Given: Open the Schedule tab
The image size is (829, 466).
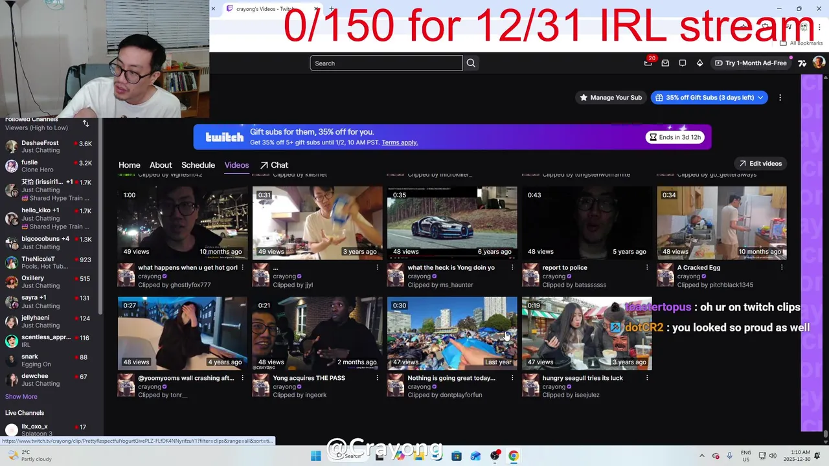Looking at the screenshot, I should click(x=198, y=165).
